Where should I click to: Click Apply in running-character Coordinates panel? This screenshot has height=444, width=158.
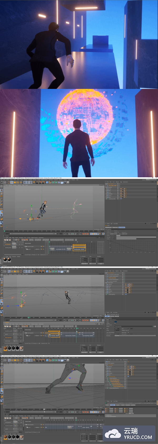(101, 264)
